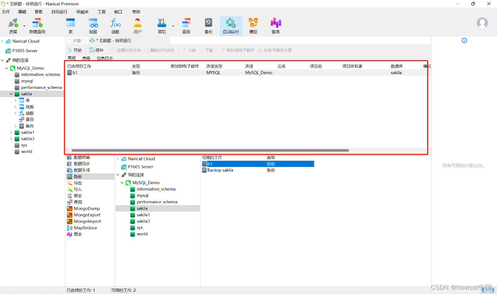
Task: Open the 查询 icon in the main toolbar
Action: [186, 23]
